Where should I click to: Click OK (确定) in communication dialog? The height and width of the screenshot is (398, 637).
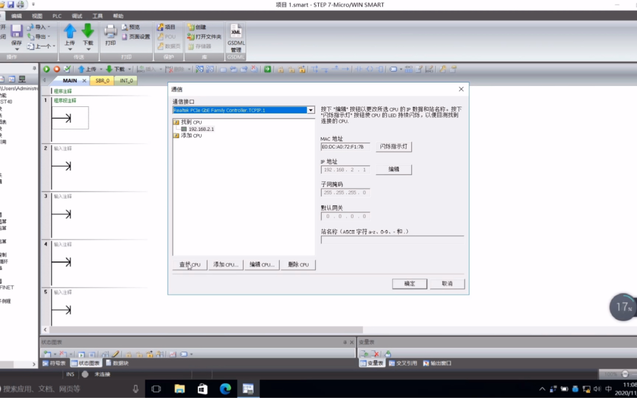409,284
